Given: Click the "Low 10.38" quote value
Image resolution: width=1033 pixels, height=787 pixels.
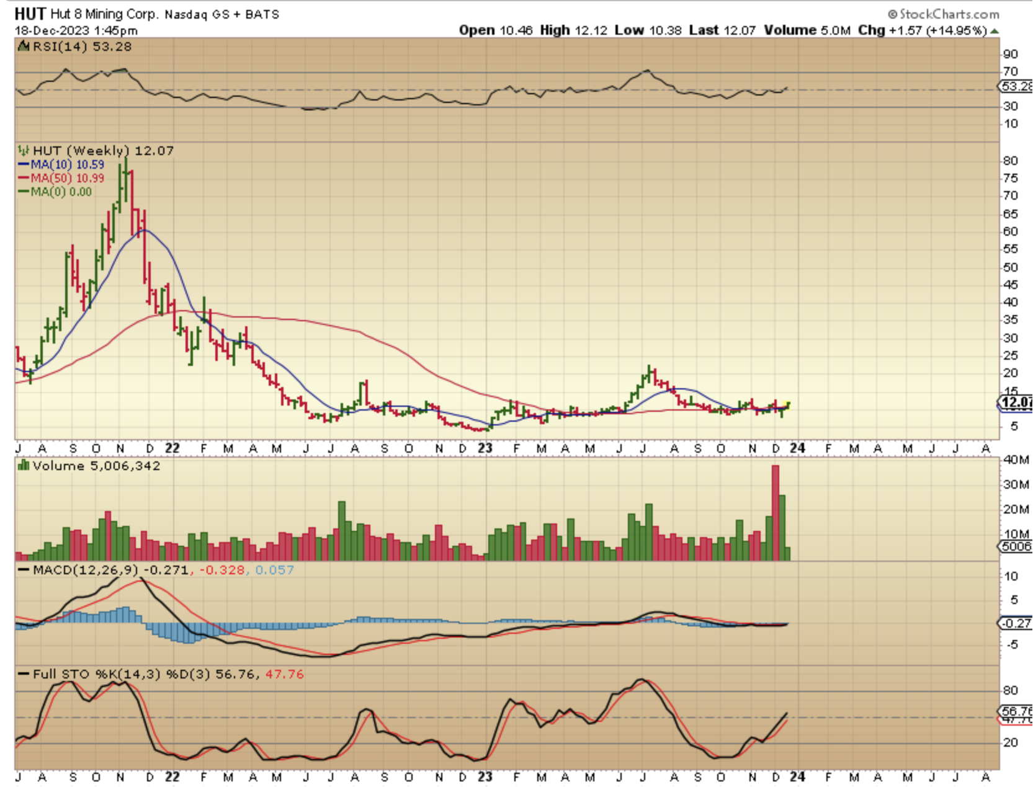Looking at the screenshot, I should pos(648,30).
